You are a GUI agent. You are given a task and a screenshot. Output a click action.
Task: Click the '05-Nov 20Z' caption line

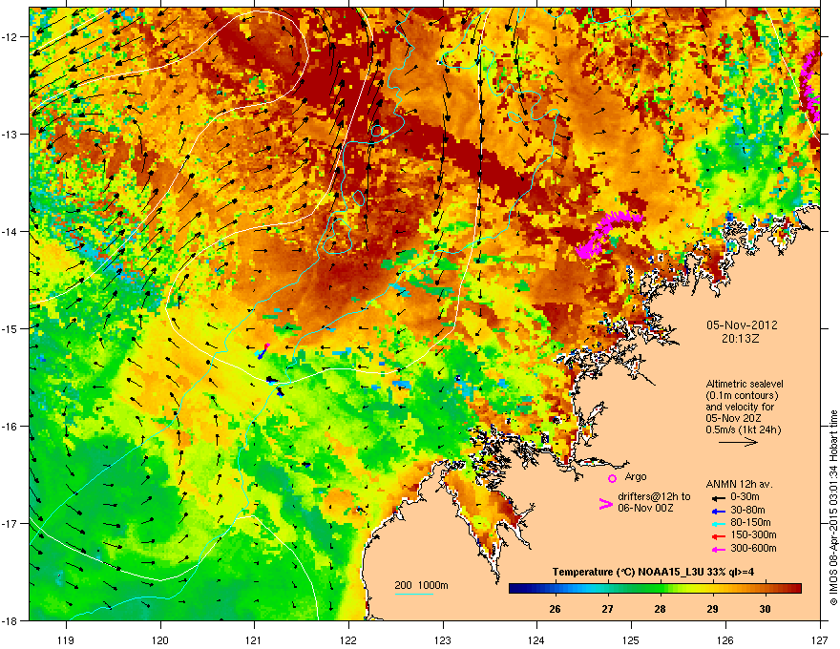[733, 418]
